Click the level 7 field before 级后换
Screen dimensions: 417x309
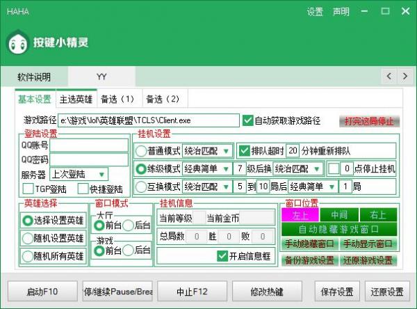click(x=240, y=168)
